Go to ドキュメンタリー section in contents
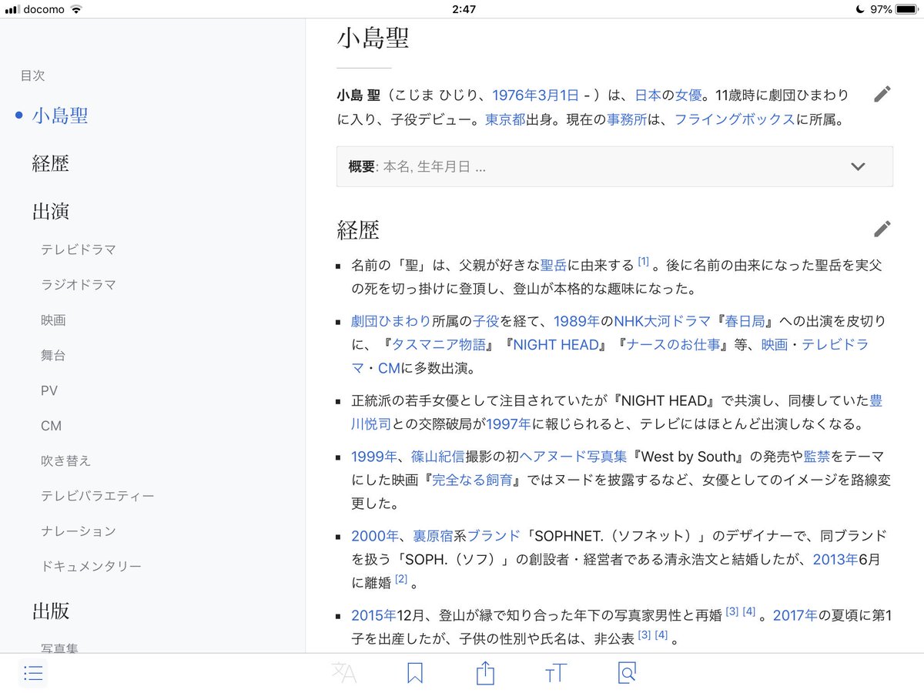This screenshot has width=924, height=693. point(91,567)
